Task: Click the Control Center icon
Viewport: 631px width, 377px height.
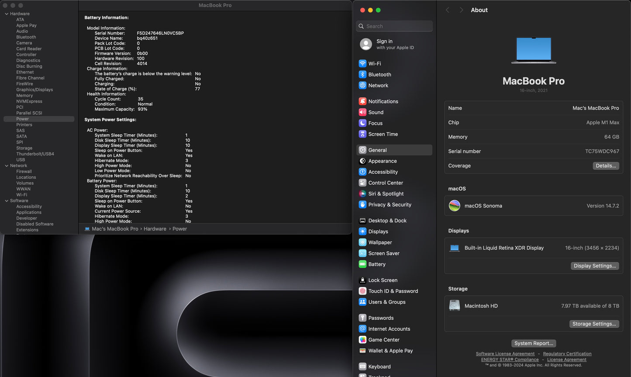Action: 362,183
